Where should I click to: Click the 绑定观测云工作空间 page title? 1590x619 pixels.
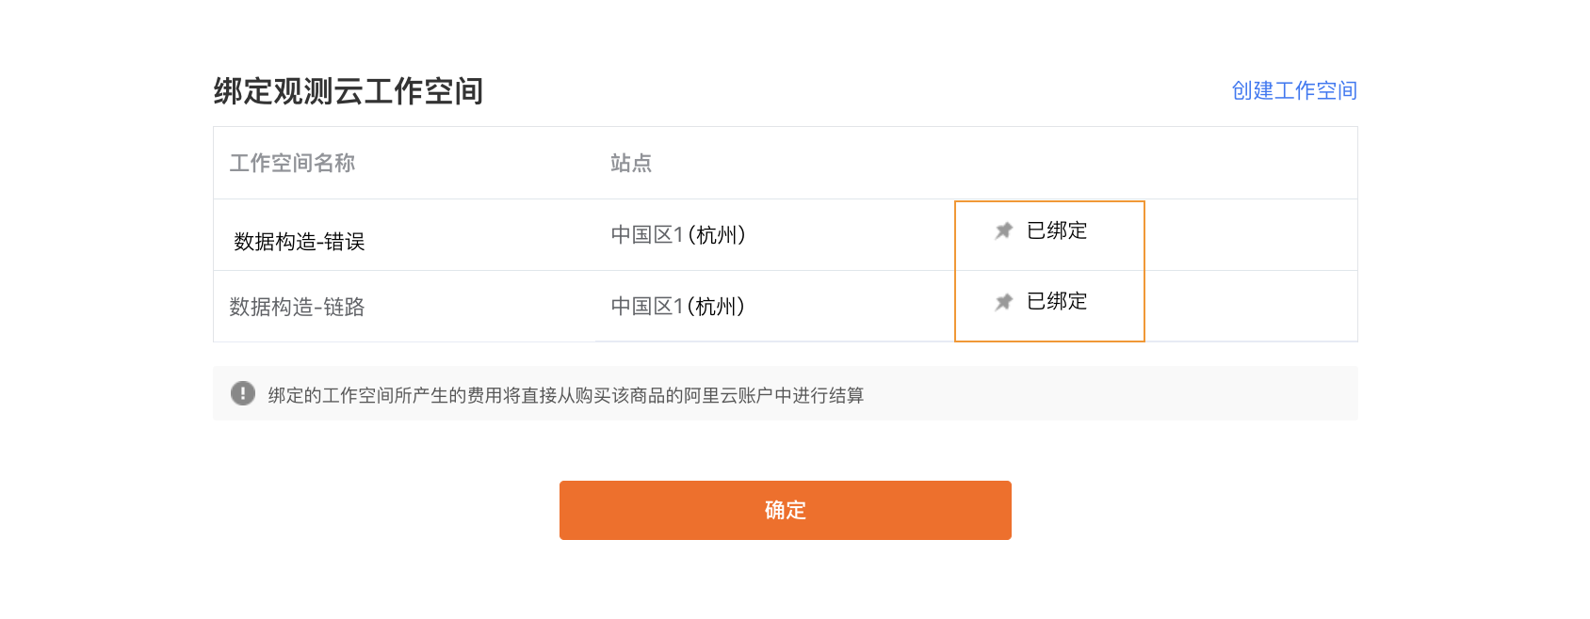tap(349, 91)
